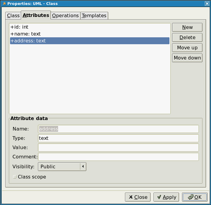Focus the Type input field containing text

click(118, 138)
